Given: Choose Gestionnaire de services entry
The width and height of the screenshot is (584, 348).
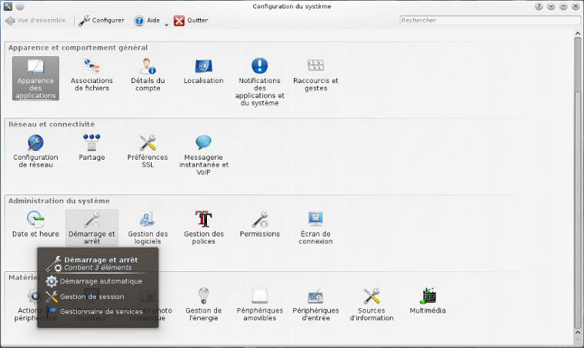Looking at the screenshot, I should 101,311.
